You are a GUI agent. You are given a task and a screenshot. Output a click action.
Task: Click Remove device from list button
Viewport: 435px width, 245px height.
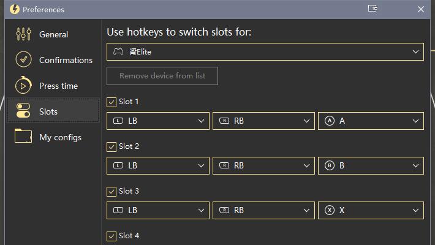162,76
